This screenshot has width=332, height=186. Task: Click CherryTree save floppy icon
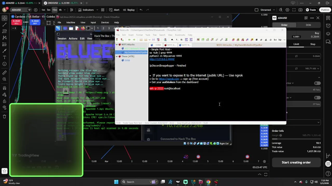tap(154, 40)
